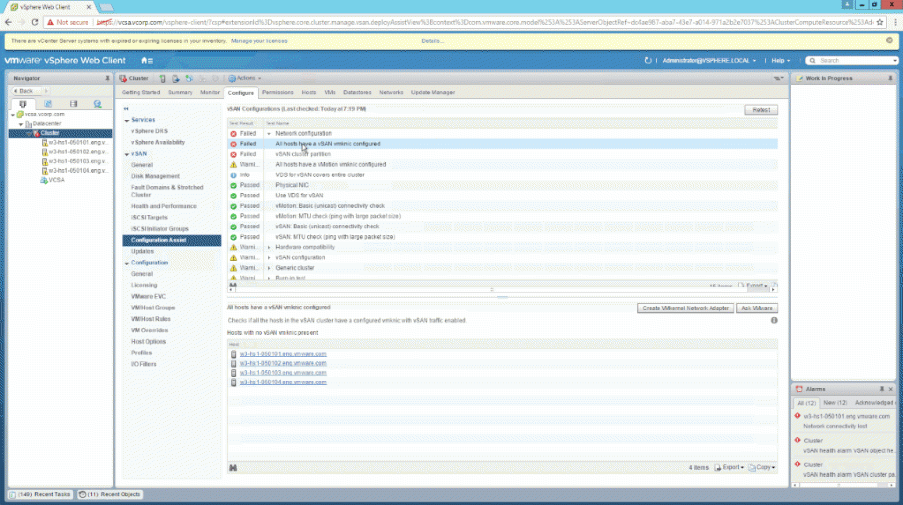The width and height of the screenshot is (903, 505).
Task: Open the Update Manager tab
Action: point(433,93)
